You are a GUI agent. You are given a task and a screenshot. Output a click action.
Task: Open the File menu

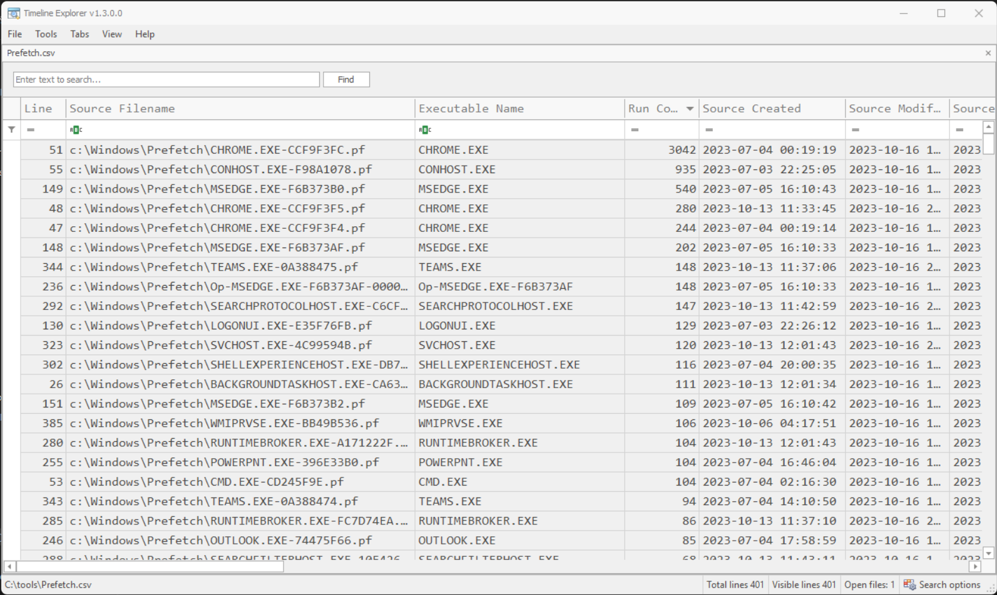click(x=15, y=34)
